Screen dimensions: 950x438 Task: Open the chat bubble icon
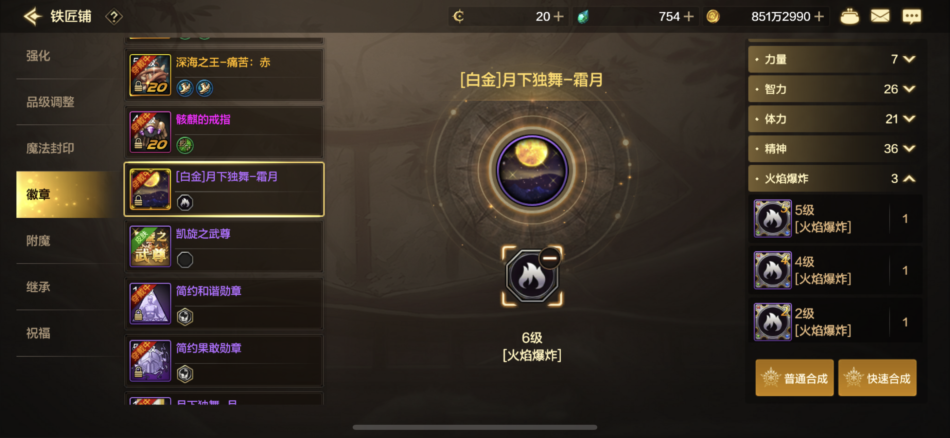912,17
